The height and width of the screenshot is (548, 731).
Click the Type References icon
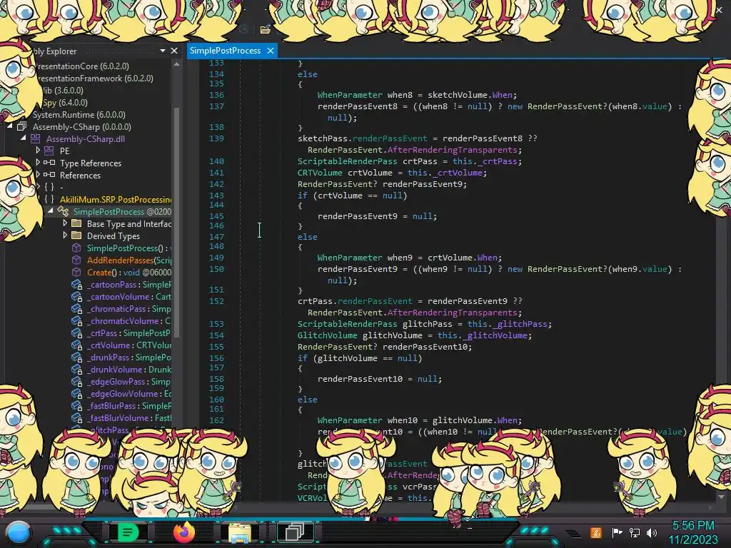(49, 163)
